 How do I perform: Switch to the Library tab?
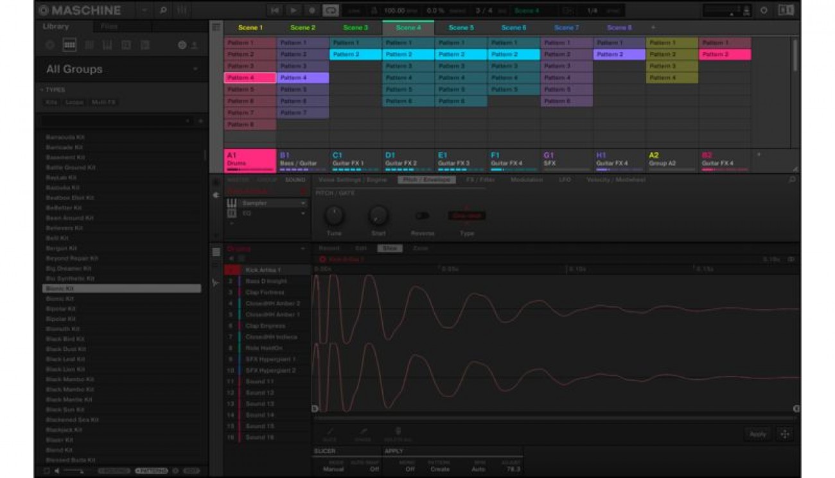pyautogui.click(x=56, y=26)
